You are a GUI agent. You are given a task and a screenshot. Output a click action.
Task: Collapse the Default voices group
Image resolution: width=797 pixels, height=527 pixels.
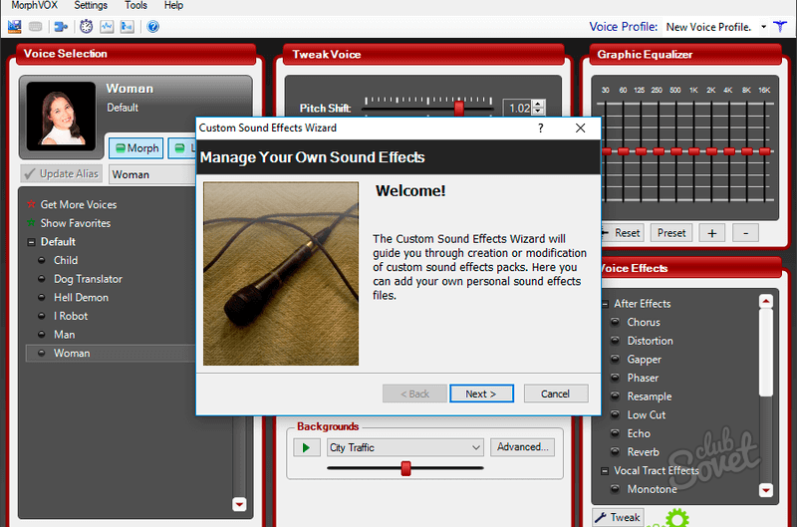coord(31,242)
